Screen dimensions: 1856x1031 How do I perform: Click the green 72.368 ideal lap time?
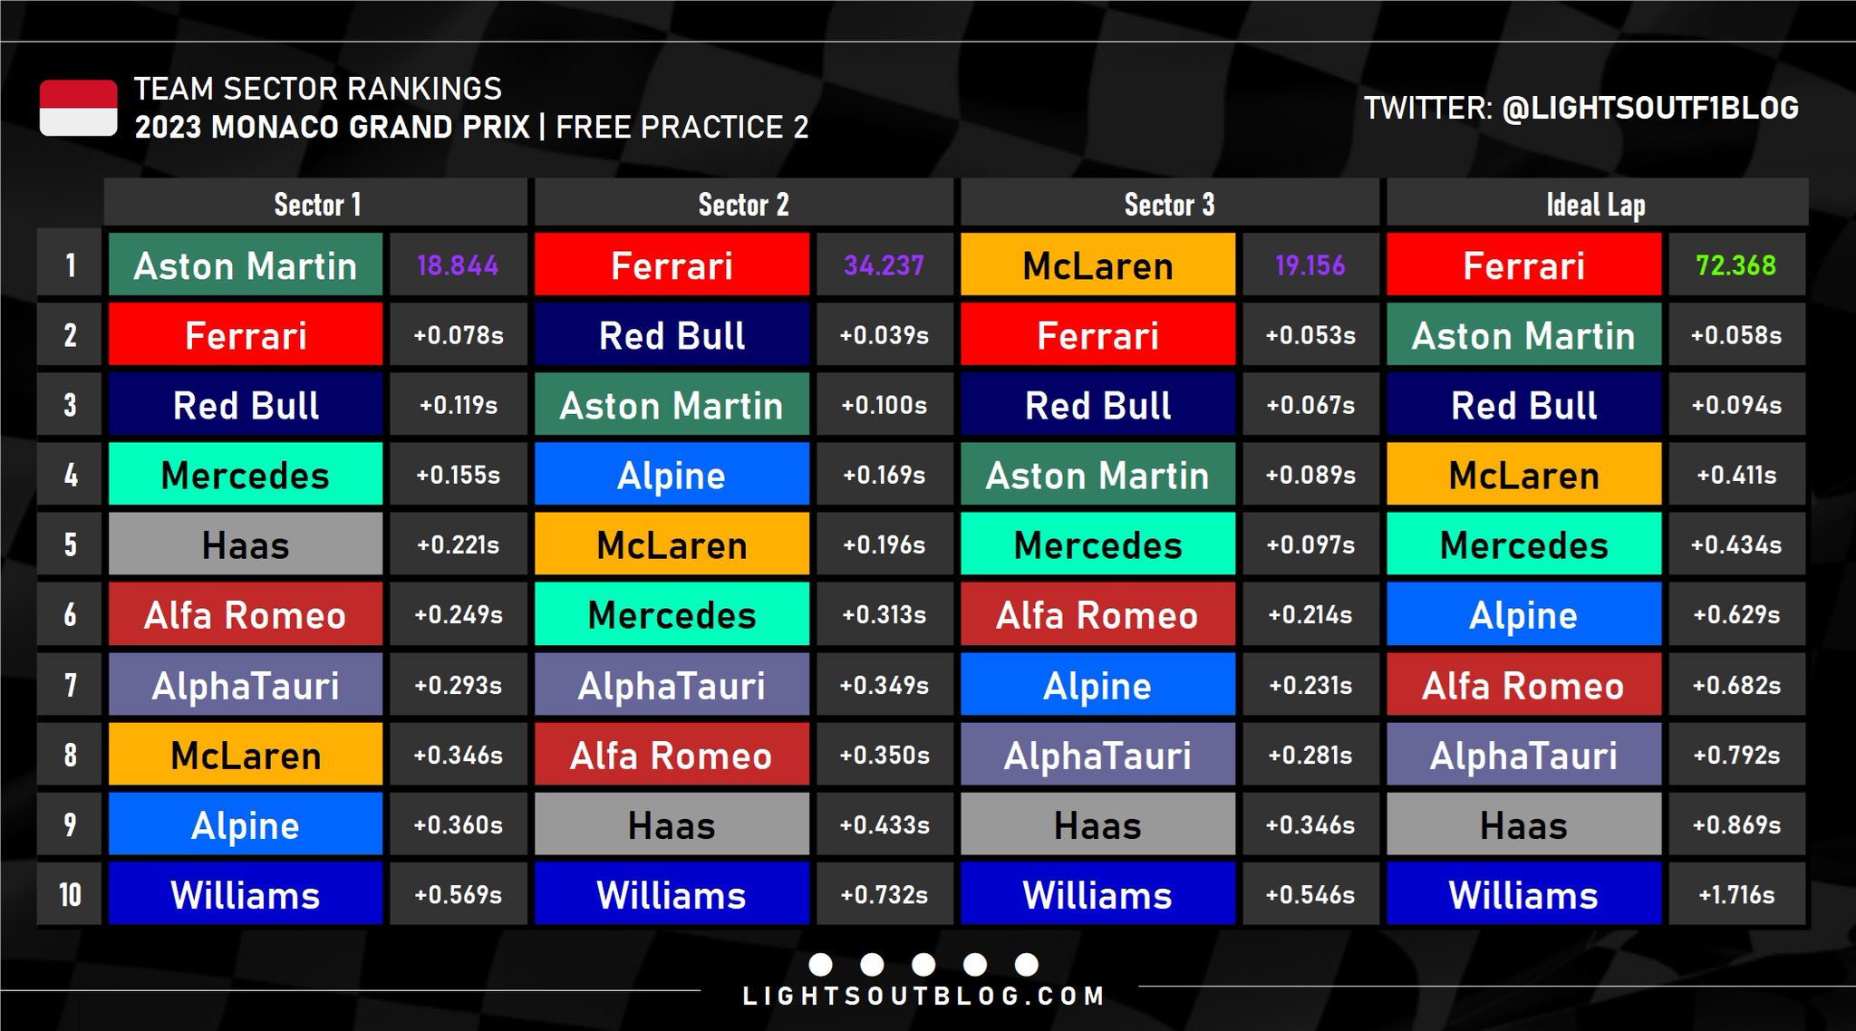[x=1735, y=265]
